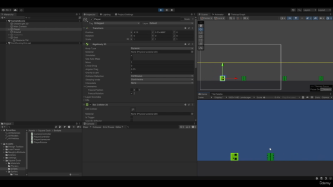Open the Transform component help icon
This screenshot has width=333, height=187.
pyautogui.click(x=185, y=28)
